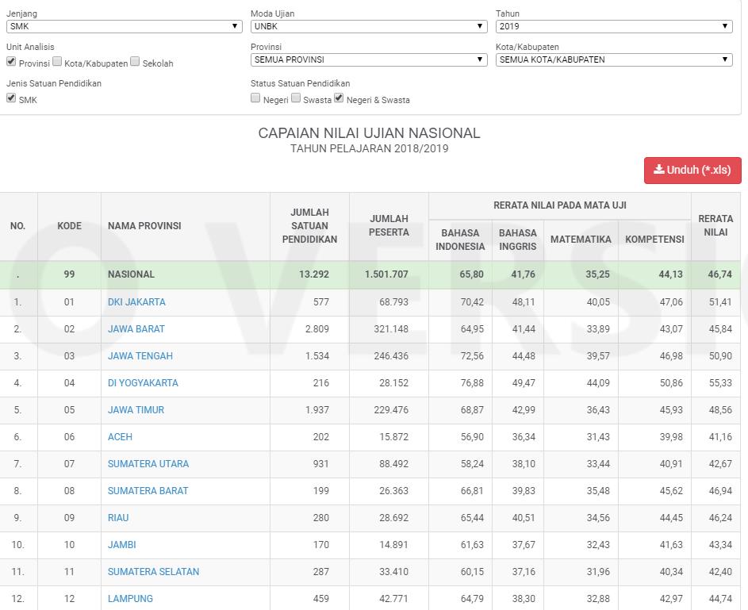Screen dimensions: 748x610
Task: Open the JAWA TIMUR province link
Action: click(x=136, y=409)
